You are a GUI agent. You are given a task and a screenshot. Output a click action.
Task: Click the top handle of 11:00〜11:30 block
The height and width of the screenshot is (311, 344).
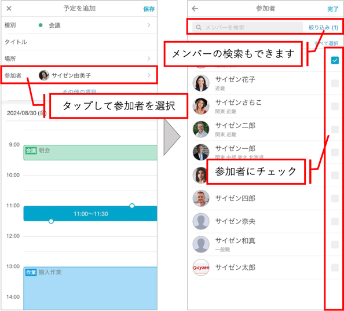(x=132, y=206)
